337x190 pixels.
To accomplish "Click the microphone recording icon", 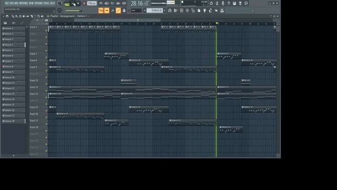I will click(x=223, y=3).
